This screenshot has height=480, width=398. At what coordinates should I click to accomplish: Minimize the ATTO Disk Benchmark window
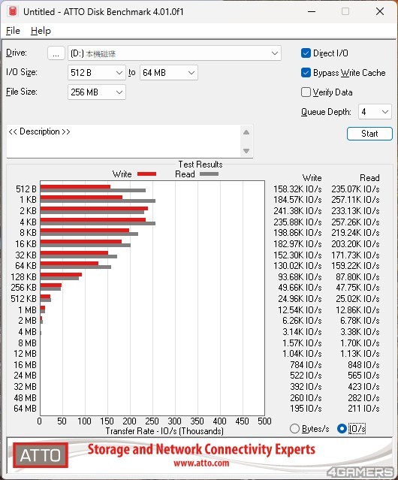coord(312,11)
